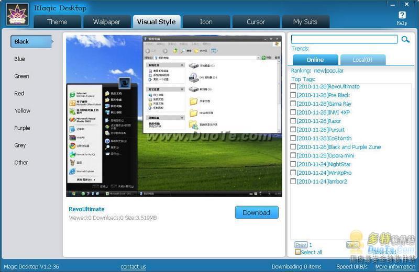419x272 pixels.
Task: Open the Cursor tab
Action: (x=256, y=21)
